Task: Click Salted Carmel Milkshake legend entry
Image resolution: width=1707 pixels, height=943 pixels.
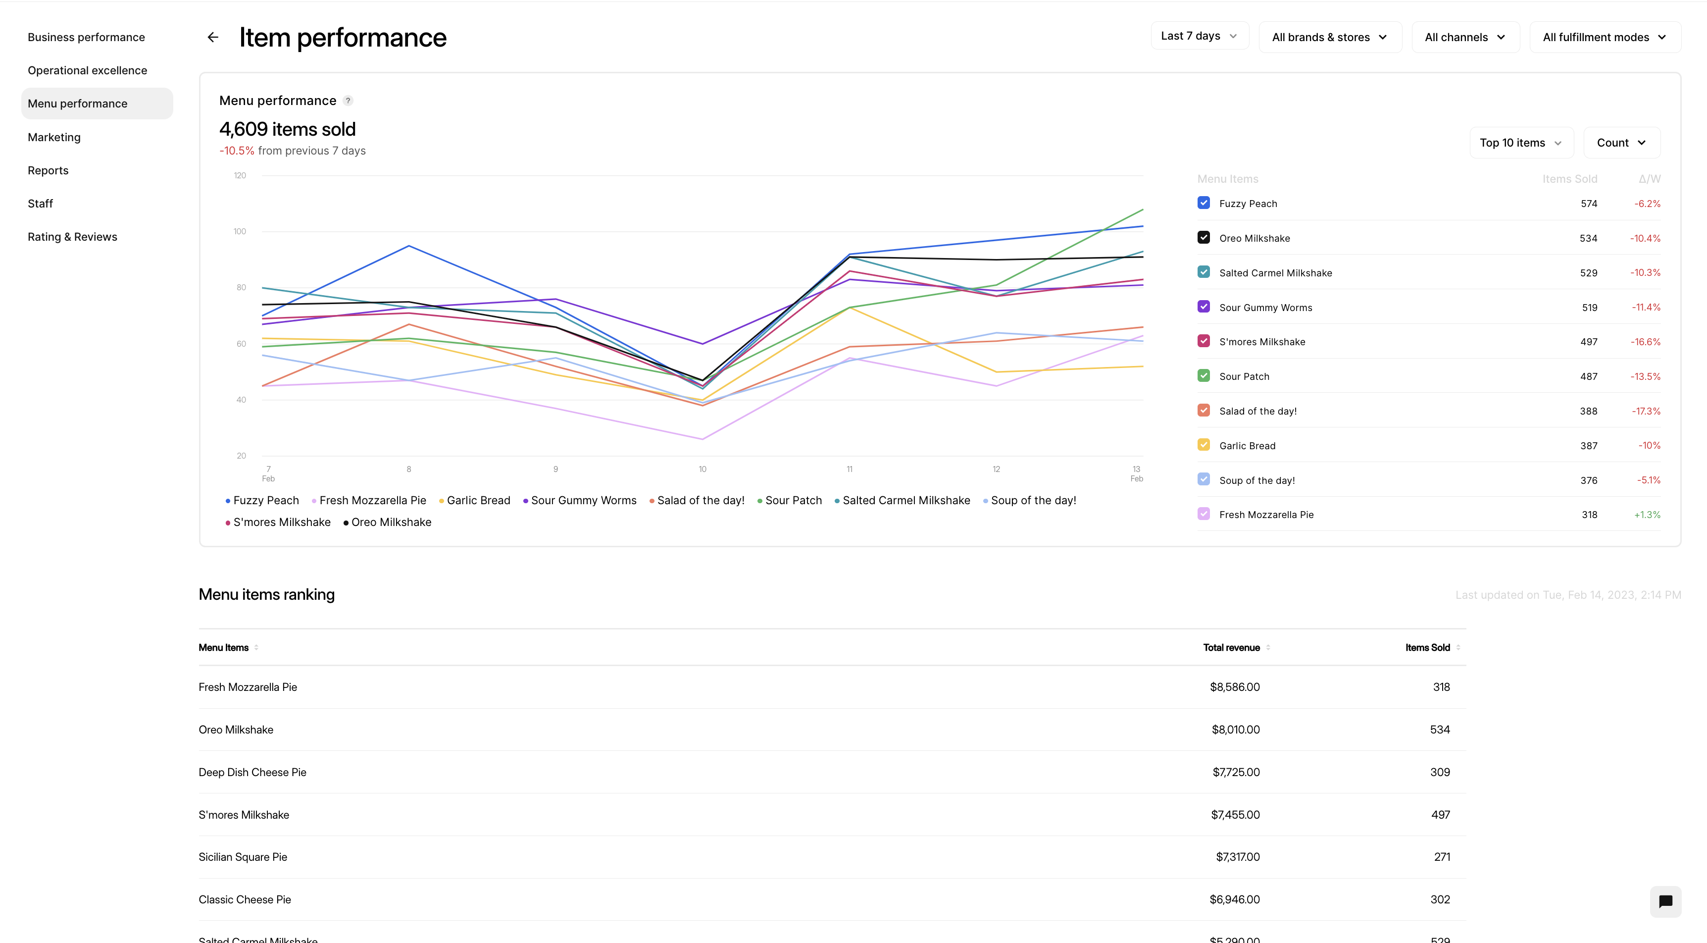Action: [x=903, y=500]
